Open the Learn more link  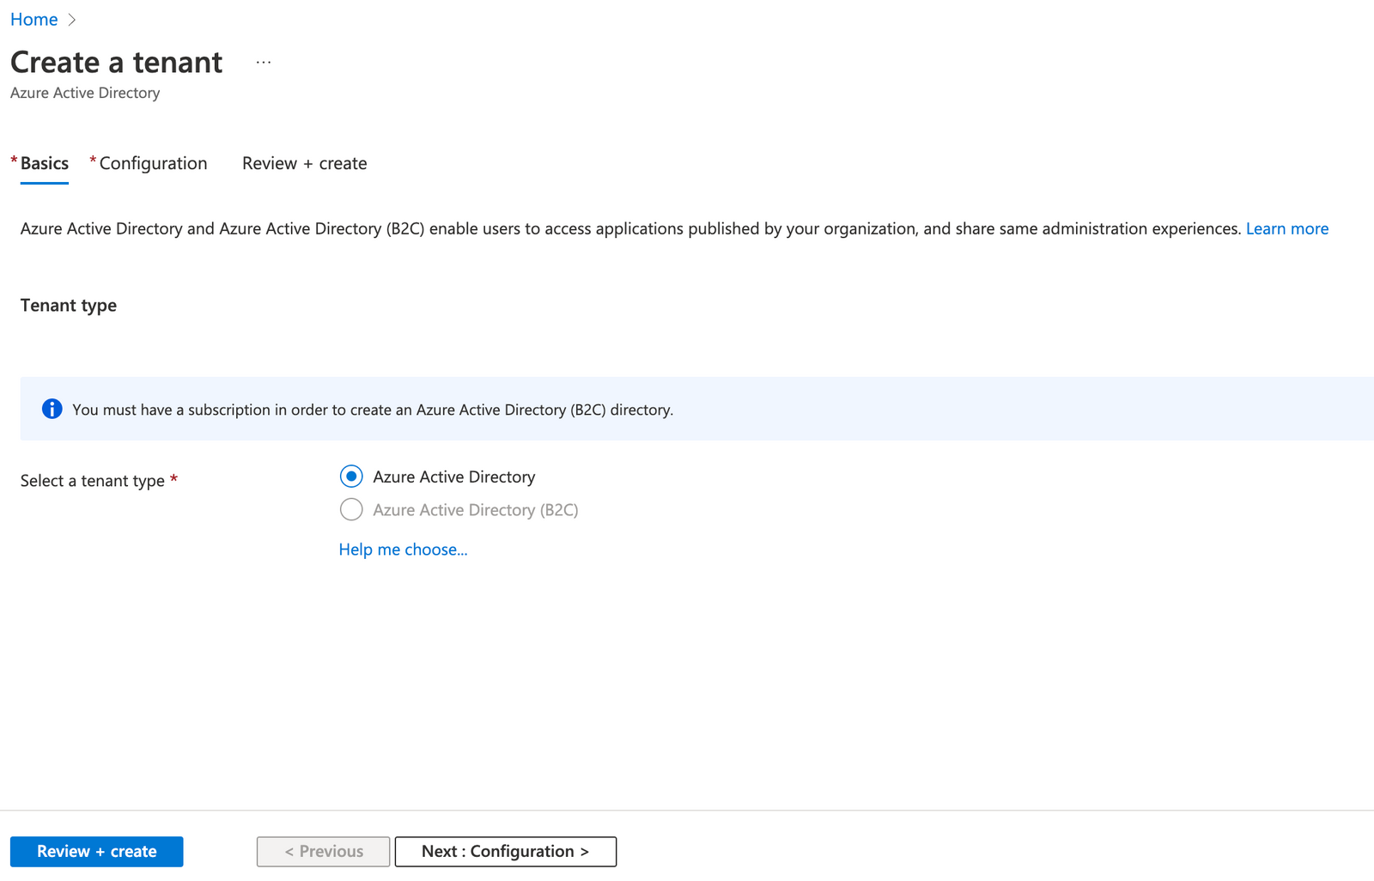1286,228
